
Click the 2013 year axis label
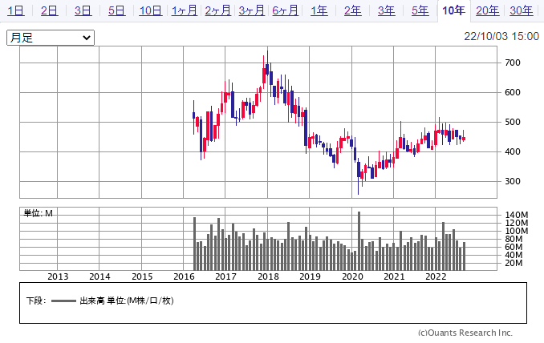click(x=58, y=276)
